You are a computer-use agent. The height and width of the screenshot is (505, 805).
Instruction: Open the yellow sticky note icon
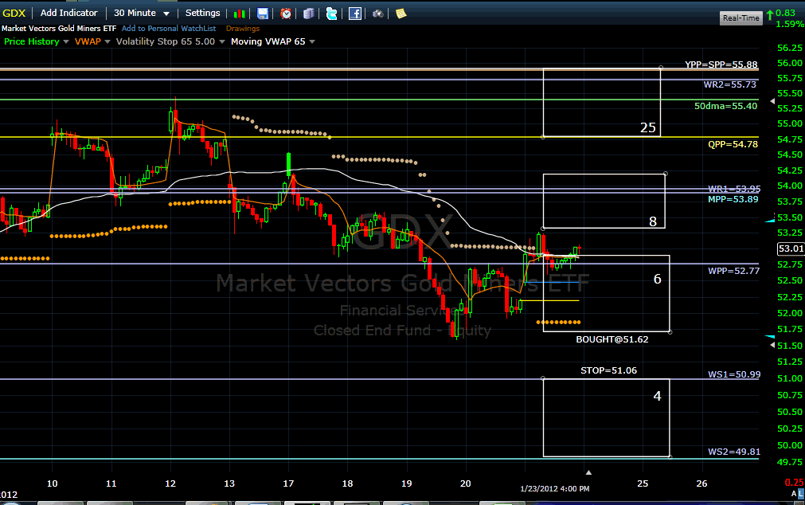tap(401, 14)
